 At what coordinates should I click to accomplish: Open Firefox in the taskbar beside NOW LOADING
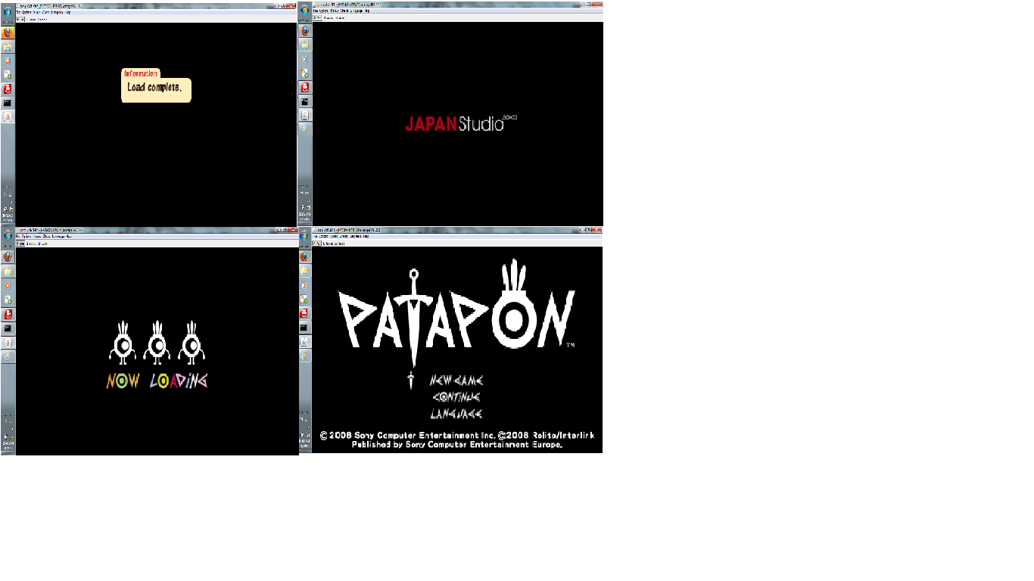tap(8, 256)
